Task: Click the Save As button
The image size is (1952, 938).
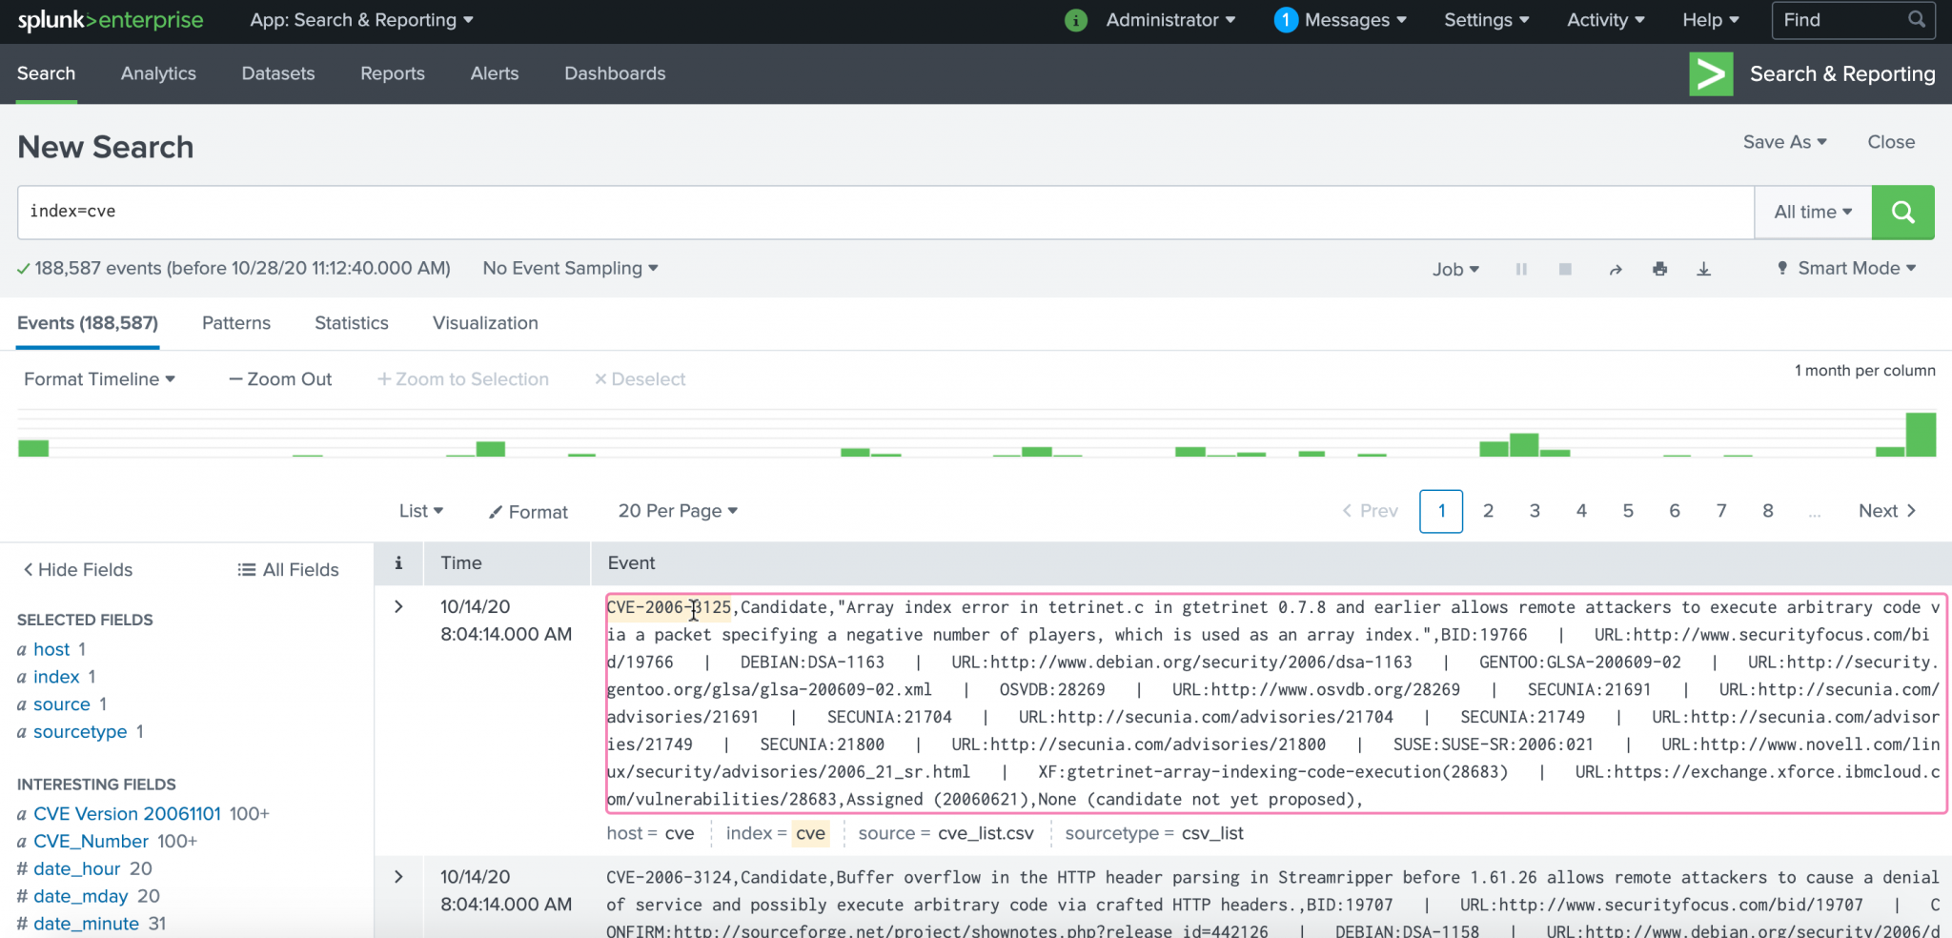Action: (x=1784, y=141)
